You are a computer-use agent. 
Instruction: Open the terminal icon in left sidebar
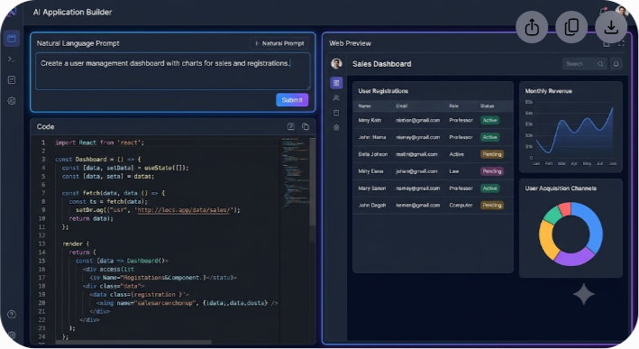click(12, 60)
